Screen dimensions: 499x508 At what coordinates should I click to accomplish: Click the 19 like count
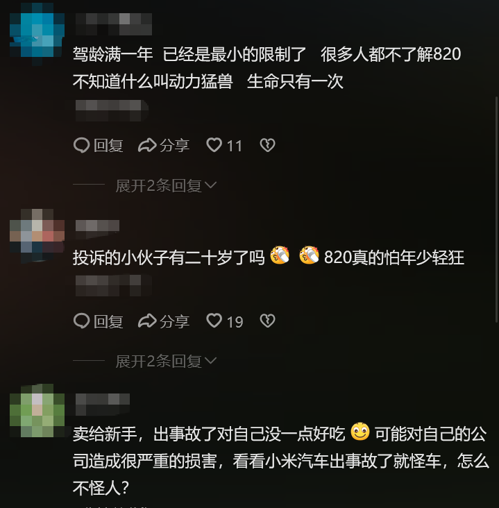235,322
